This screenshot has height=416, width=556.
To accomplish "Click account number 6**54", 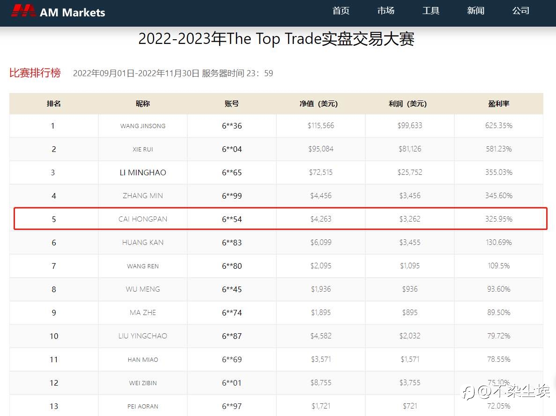I will point(232,219).
